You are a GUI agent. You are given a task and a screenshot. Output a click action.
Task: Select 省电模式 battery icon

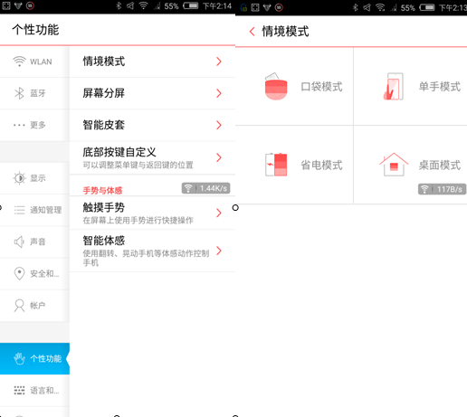[276, 165]
